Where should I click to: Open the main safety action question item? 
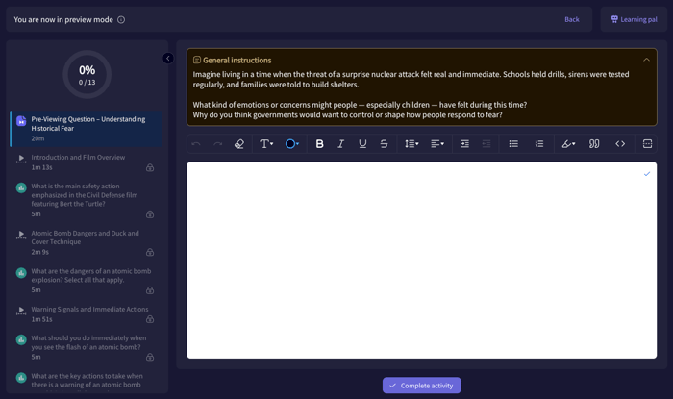click(x=87, y=200)
